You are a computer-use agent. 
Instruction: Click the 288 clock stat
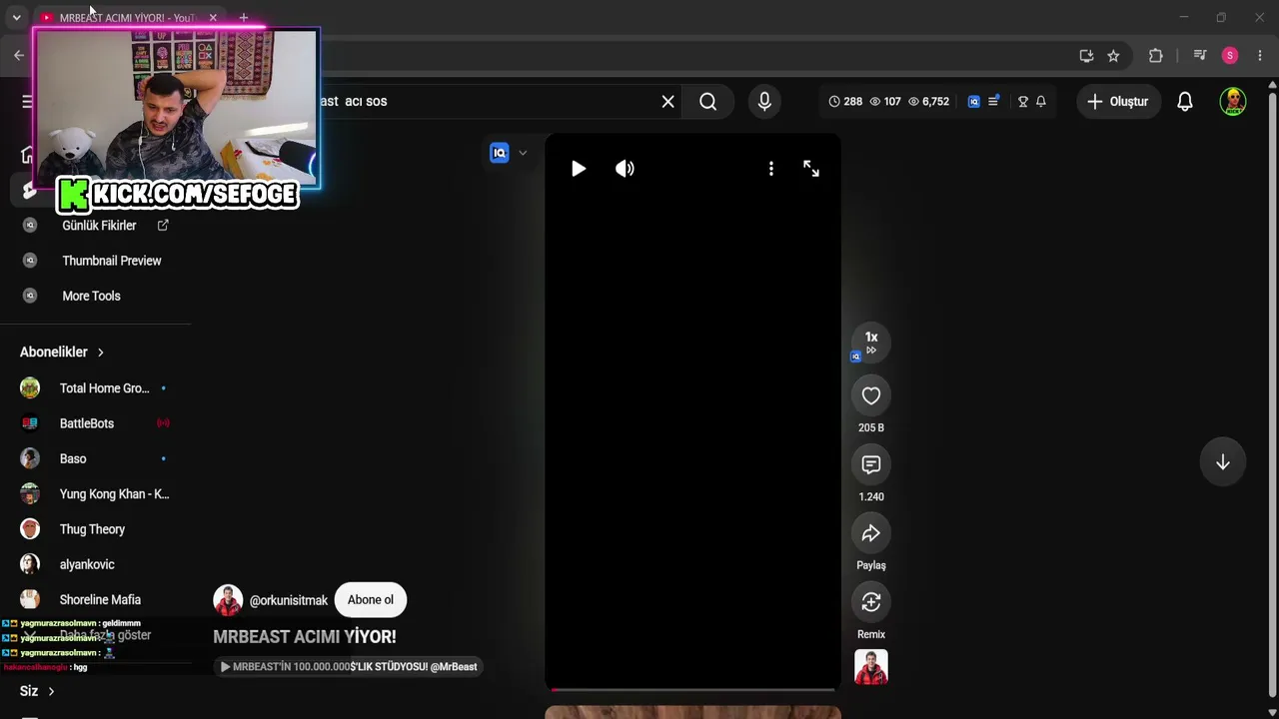(845, 101)
